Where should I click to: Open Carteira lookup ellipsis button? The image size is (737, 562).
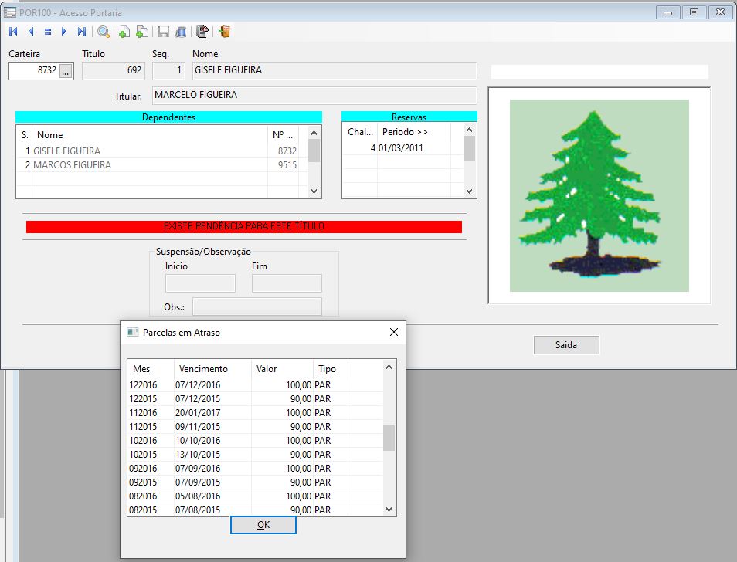(x=66, y=71)
